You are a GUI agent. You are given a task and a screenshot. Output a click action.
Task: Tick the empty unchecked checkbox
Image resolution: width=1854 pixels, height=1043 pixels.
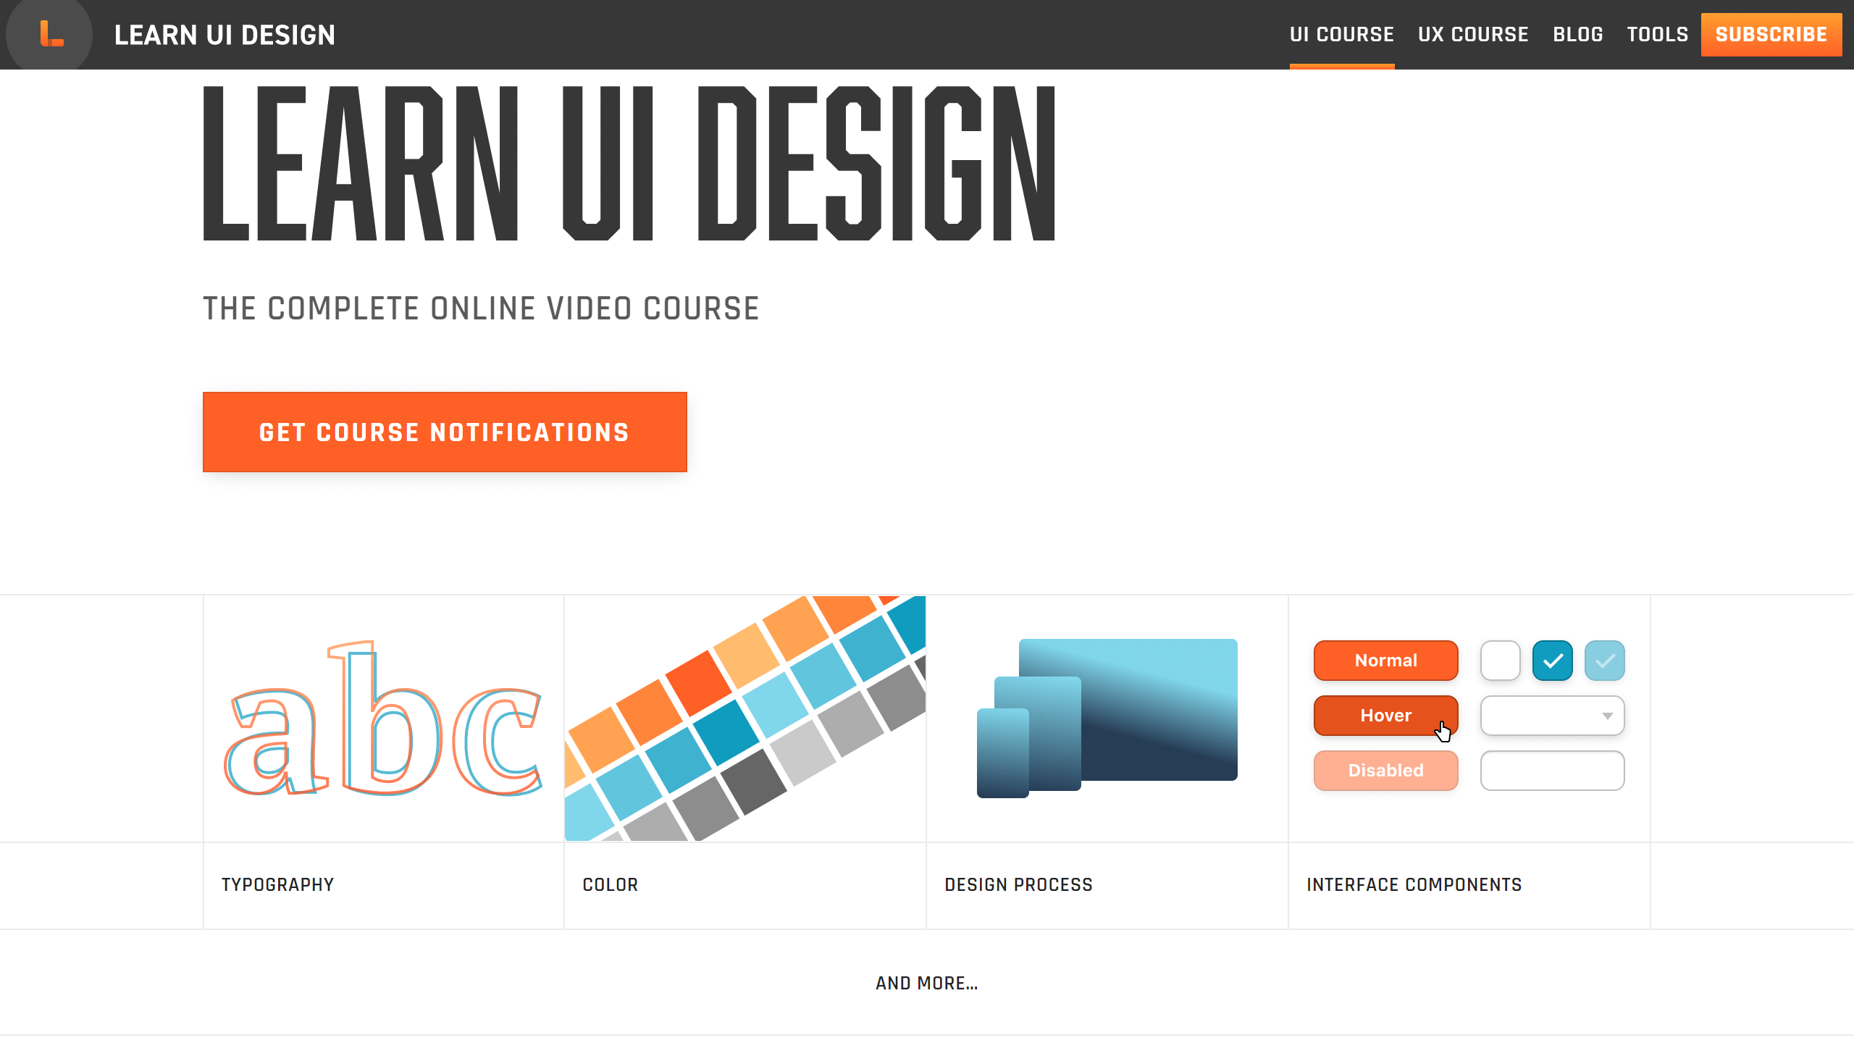pyautogui.click(x=1501, y=661)
